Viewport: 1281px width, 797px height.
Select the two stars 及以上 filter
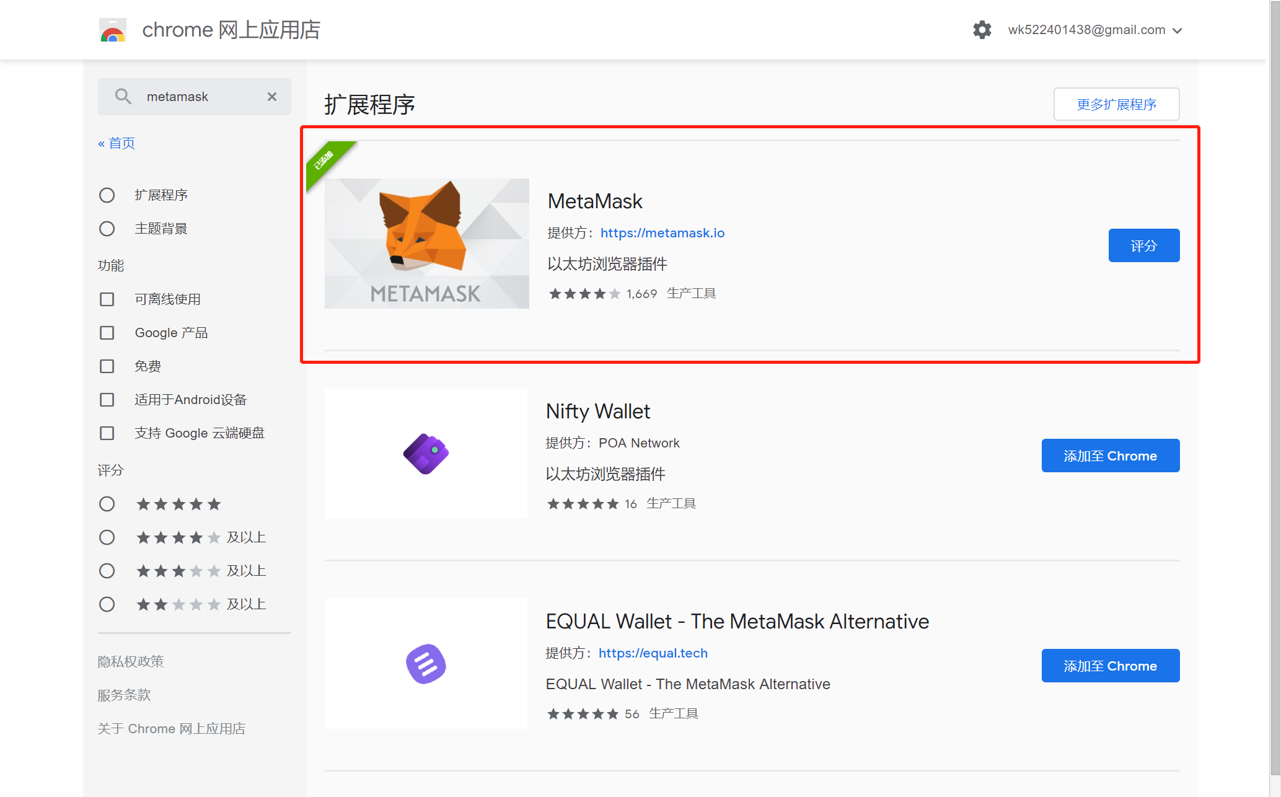(107, 604)
